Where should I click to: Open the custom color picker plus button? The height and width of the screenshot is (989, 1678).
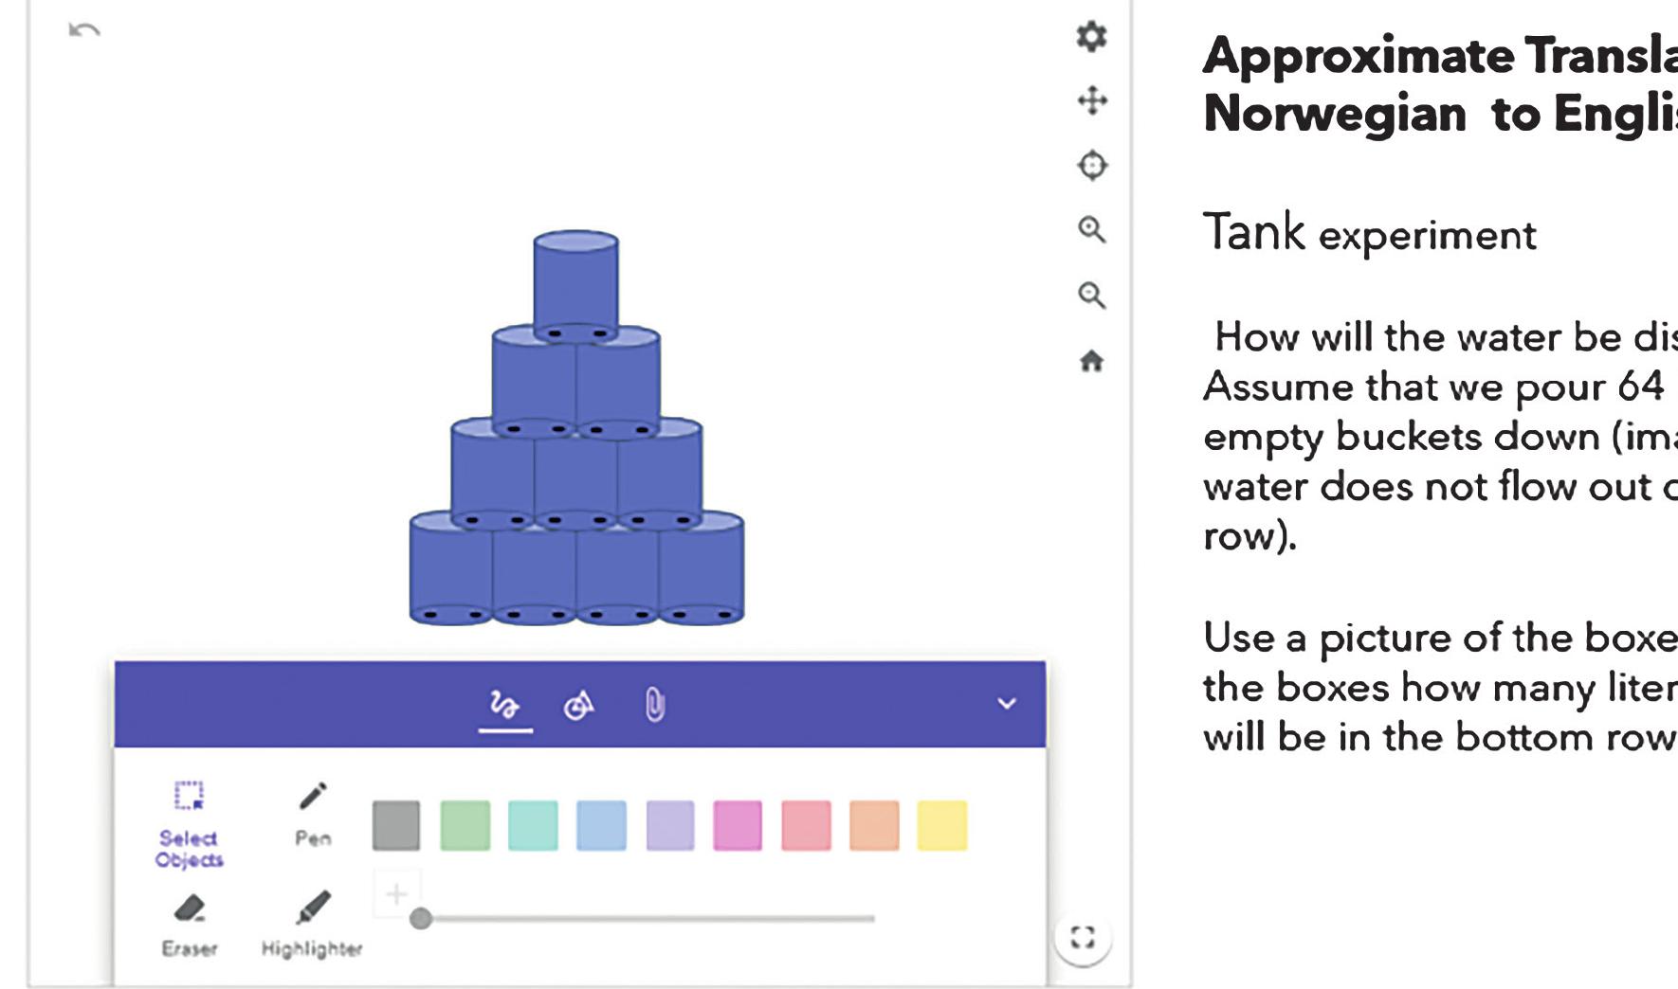pyautogui.click(x=397, y=891)
